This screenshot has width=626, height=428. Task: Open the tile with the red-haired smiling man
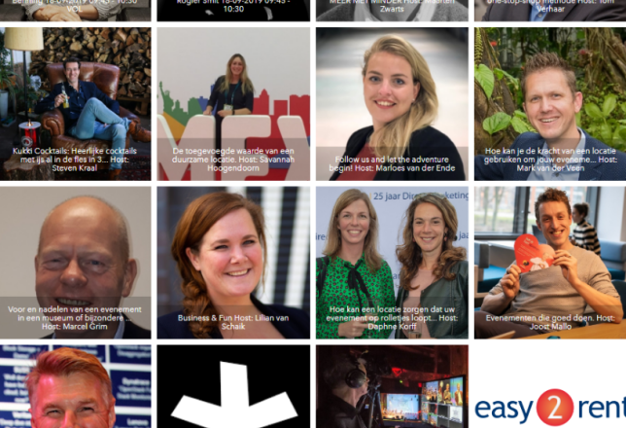(76, 386)
